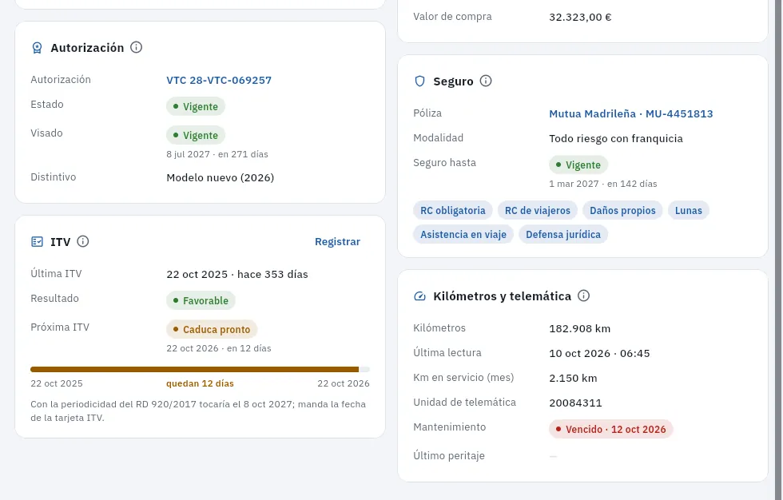The image size is (783, 500).
Task: Select the RC de viajeros coverage tag
Action: 537,211
